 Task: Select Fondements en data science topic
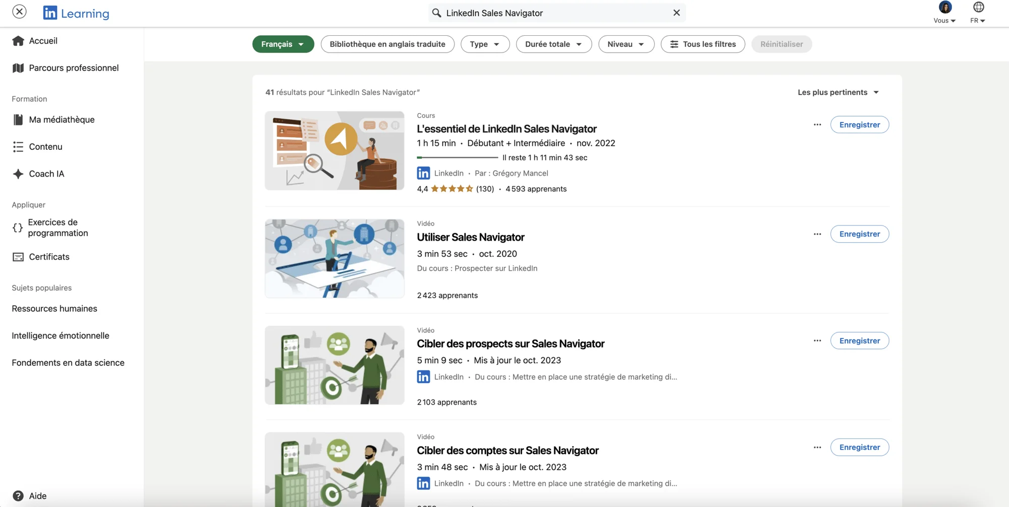(x=68, y=363)
